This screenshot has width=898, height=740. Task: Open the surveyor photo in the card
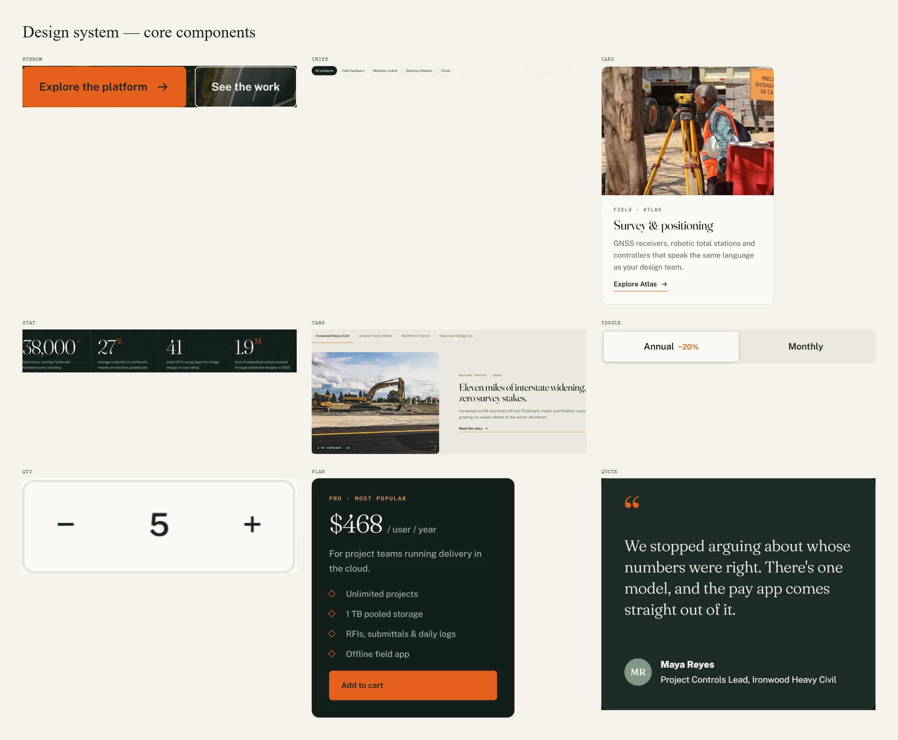pos(687,131)
